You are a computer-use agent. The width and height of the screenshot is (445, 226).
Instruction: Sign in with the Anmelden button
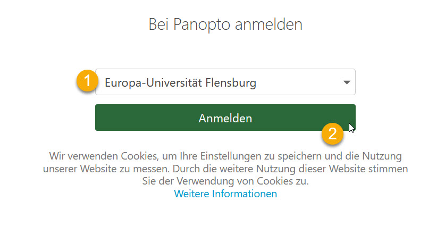tap(225, 118)
